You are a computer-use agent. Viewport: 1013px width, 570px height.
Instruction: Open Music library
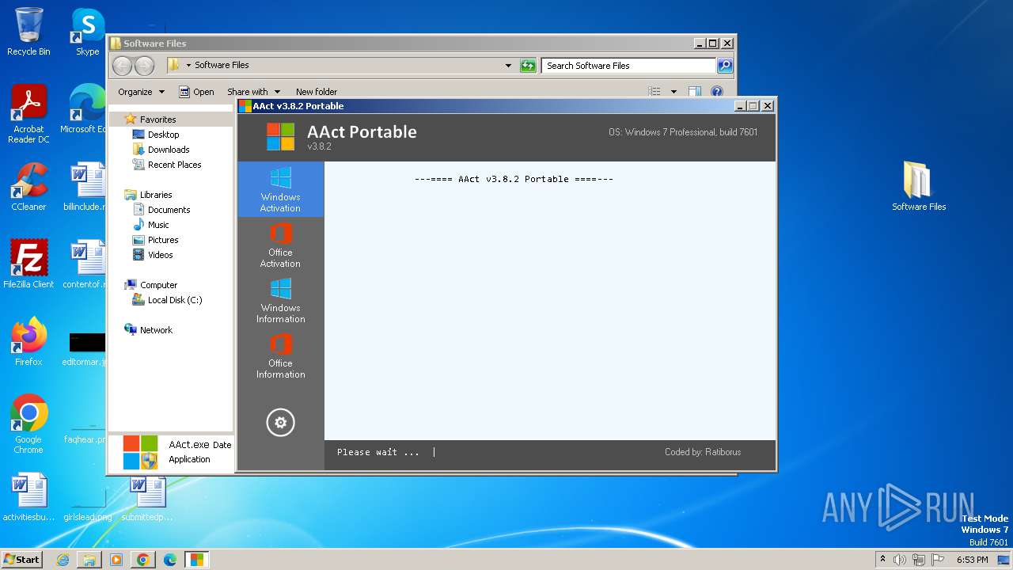(x=158, y=225)
